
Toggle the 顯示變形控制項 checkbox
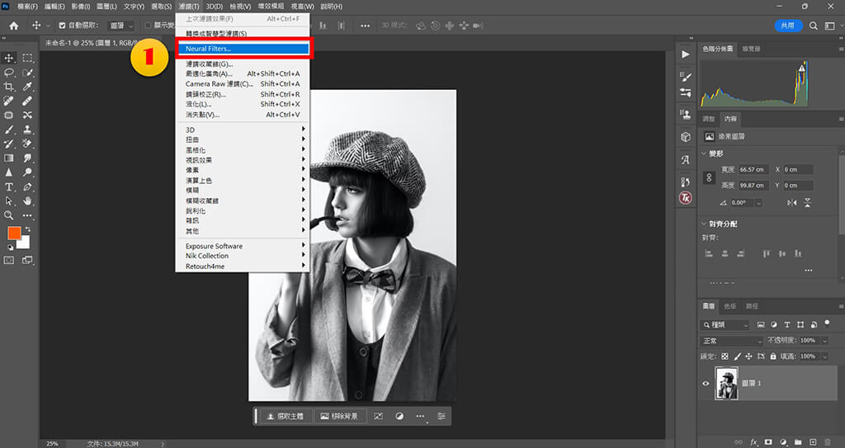pos(149,26)
